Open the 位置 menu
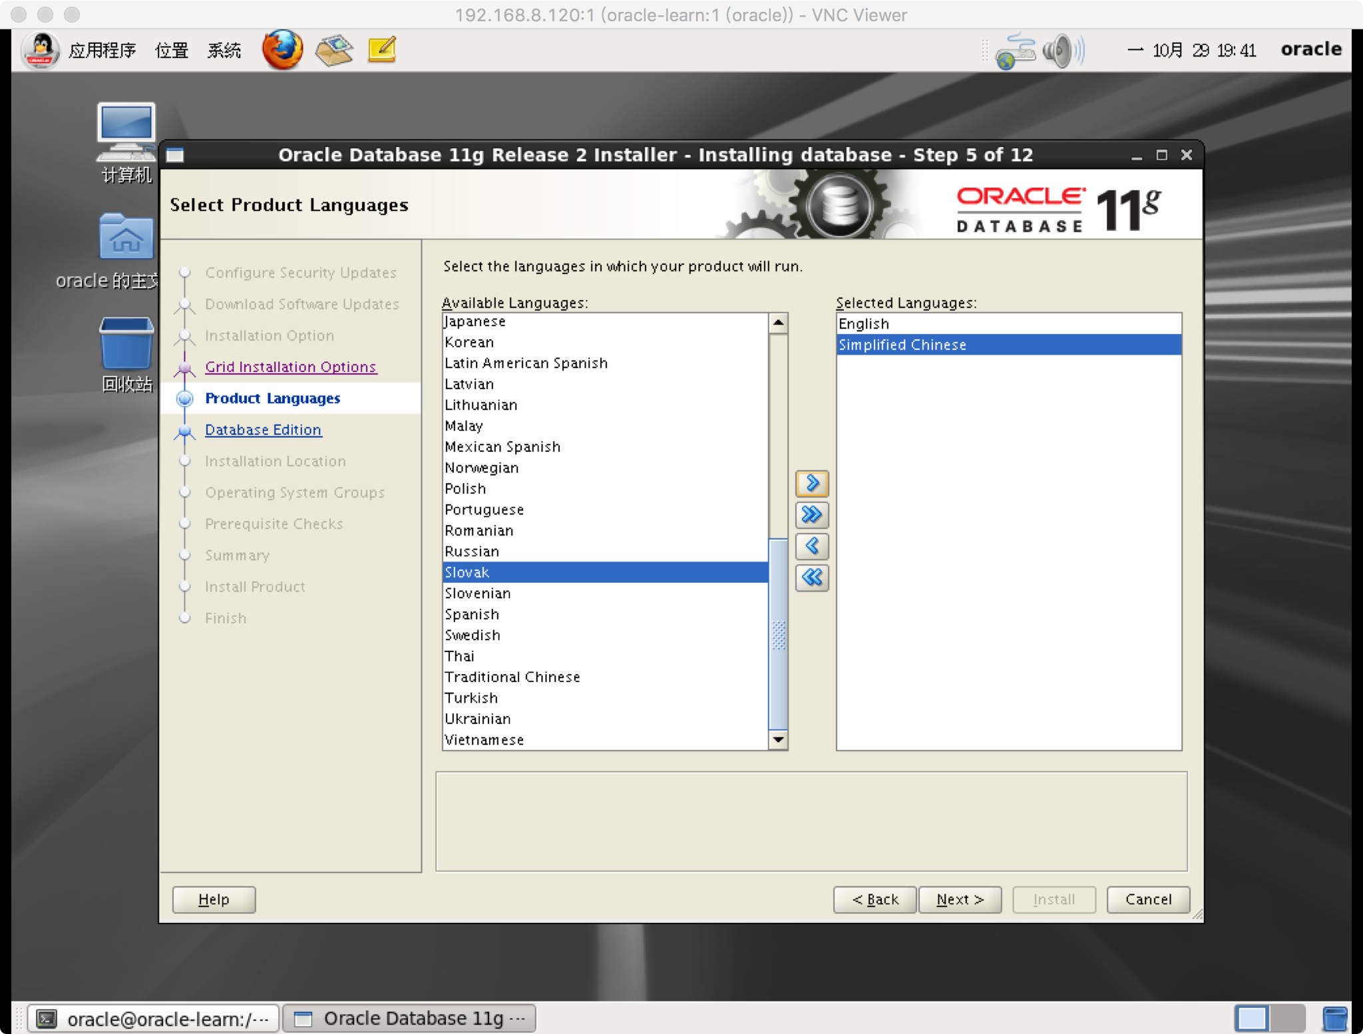The width and height of the screenshot is (1363, 1034). click(x=172, y=51)
